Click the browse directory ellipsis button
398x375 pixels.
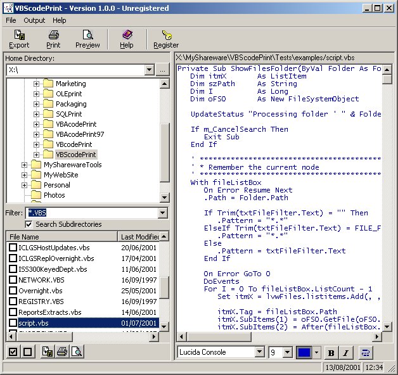coord(162,70)
